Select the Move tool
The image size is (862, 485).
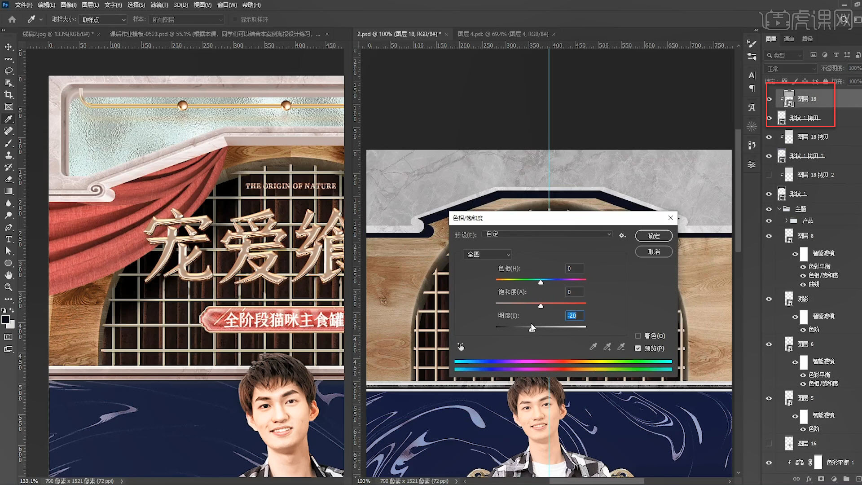pyautogui.click(x=9, y=47)
